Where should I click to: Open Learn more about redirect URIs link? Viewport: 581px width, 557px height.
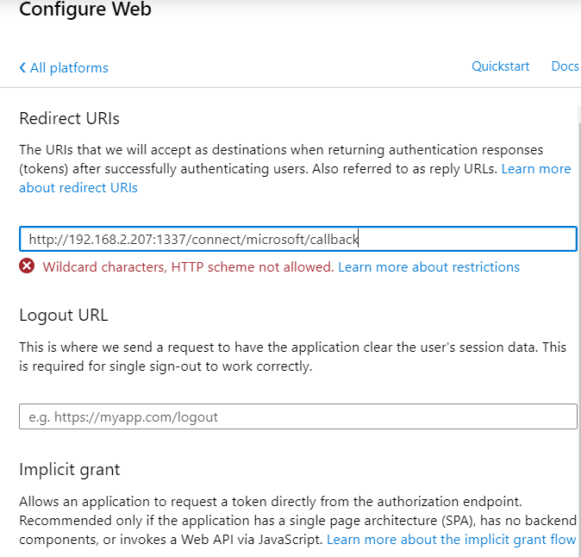click(x=78, y=187)
